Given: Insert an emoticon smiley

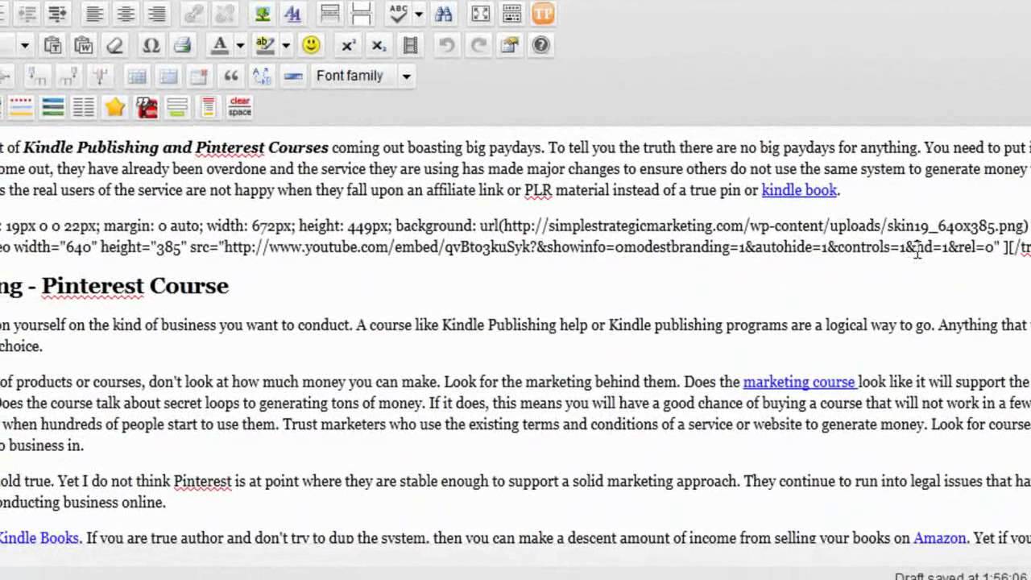Looking at the screenshot, I should tap(311, 45).
